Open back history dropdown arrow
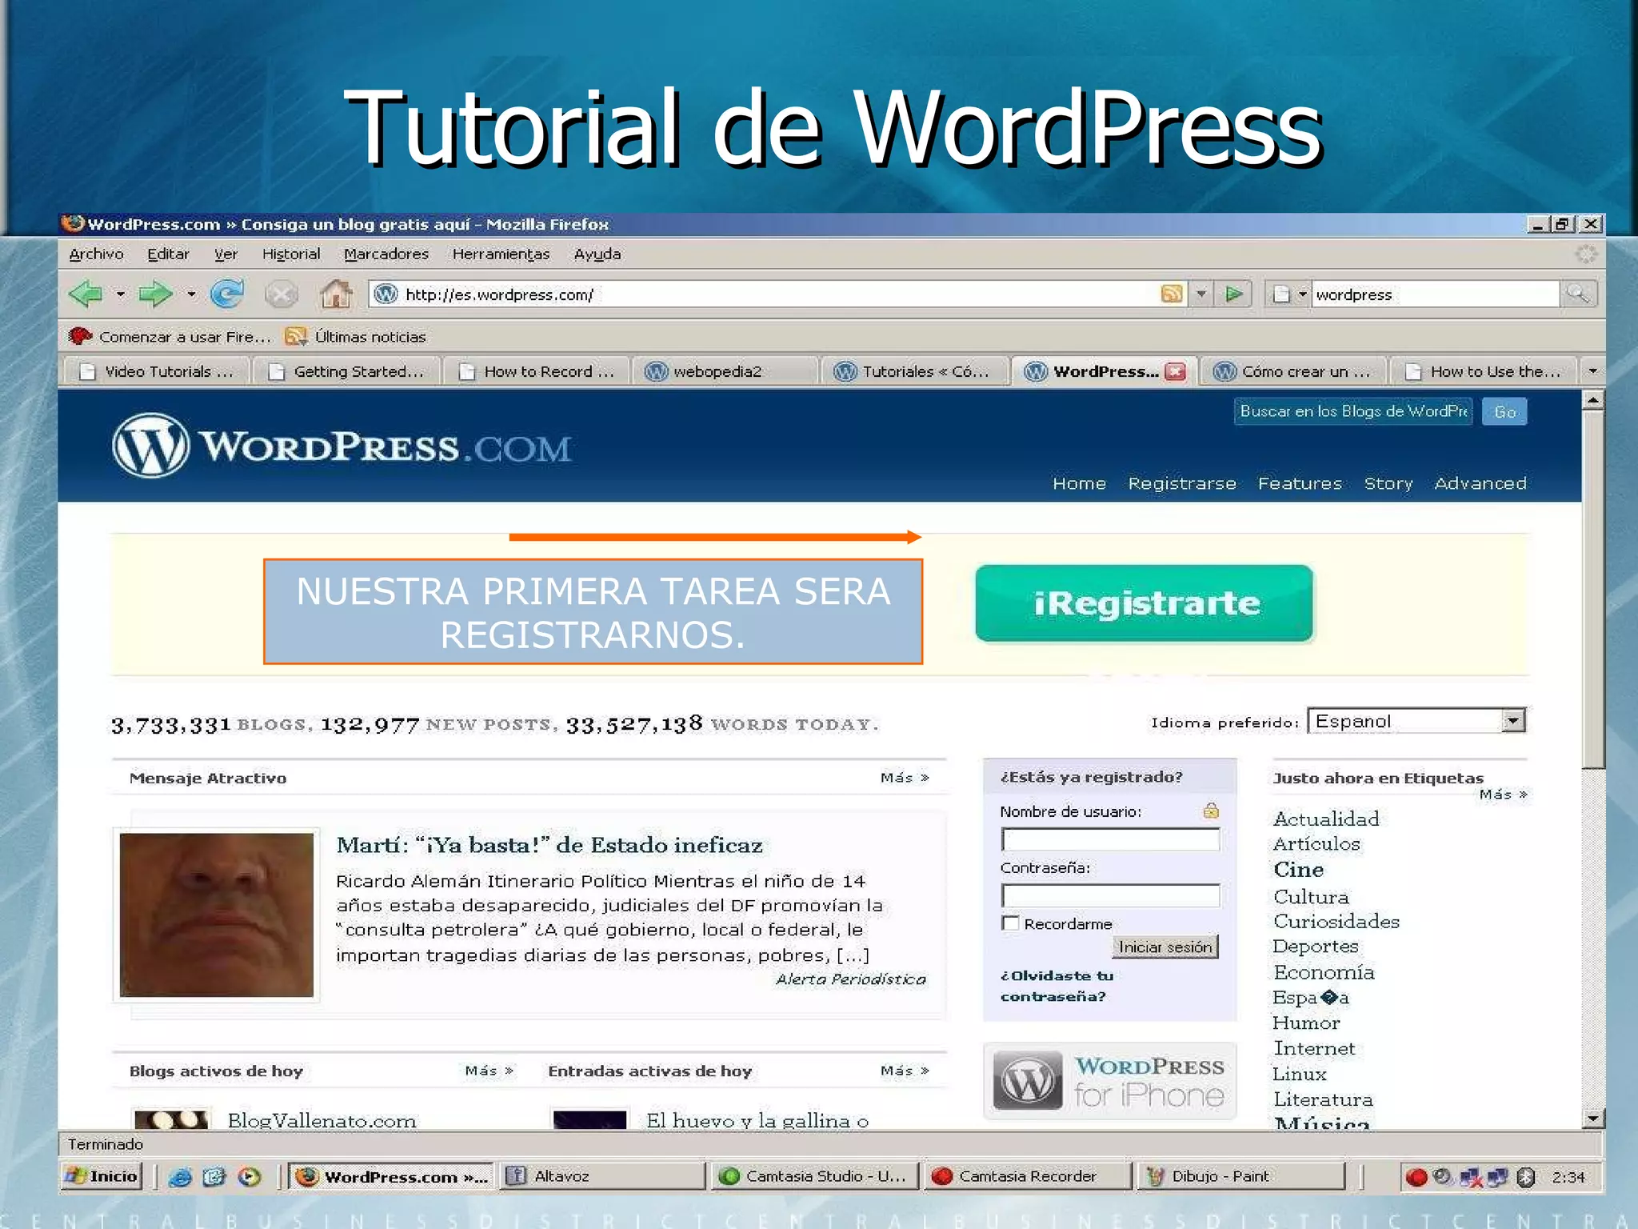The height and width of the screenshot is (1229, 1638). [120, 294]
